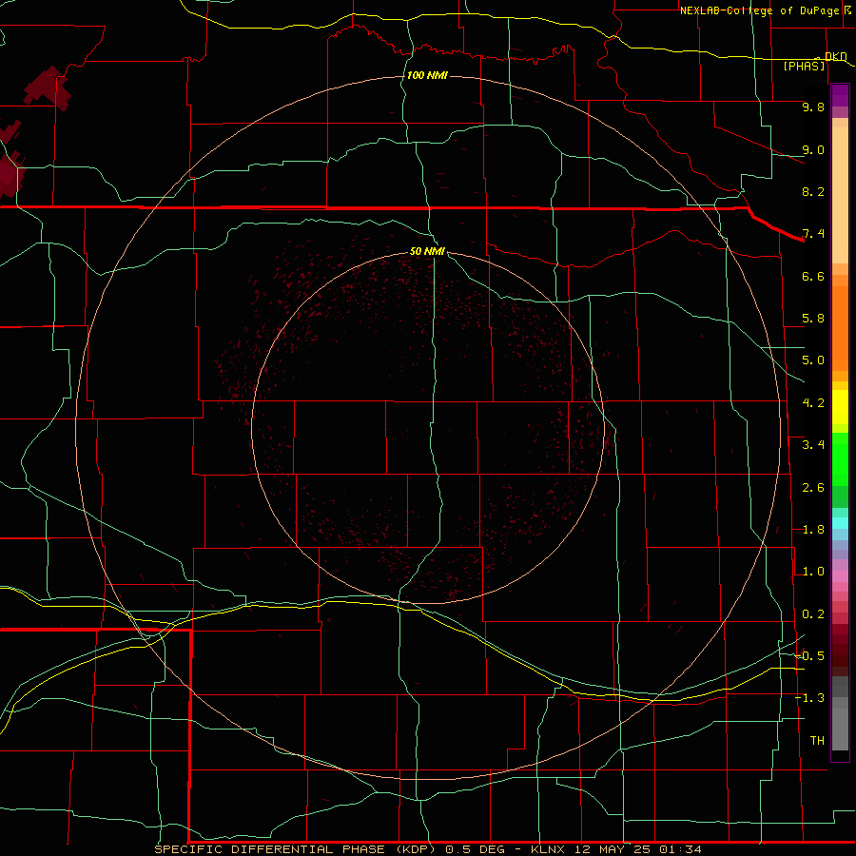Click the peach segment of the color bar

(840, 195)
